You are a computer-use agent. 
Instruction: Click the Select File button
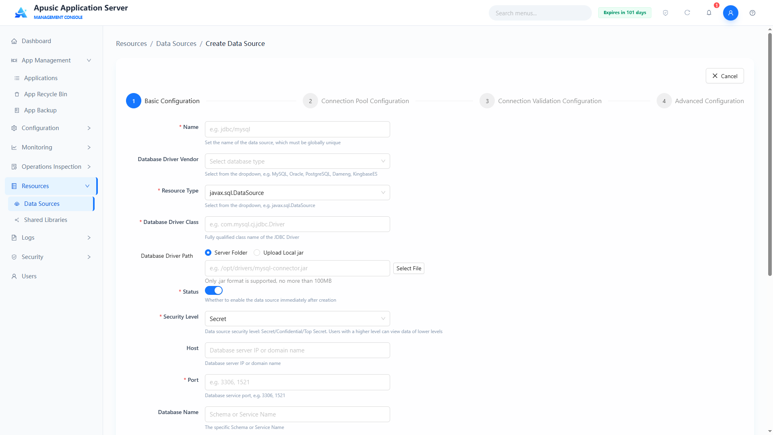click(x=409, y=268)
